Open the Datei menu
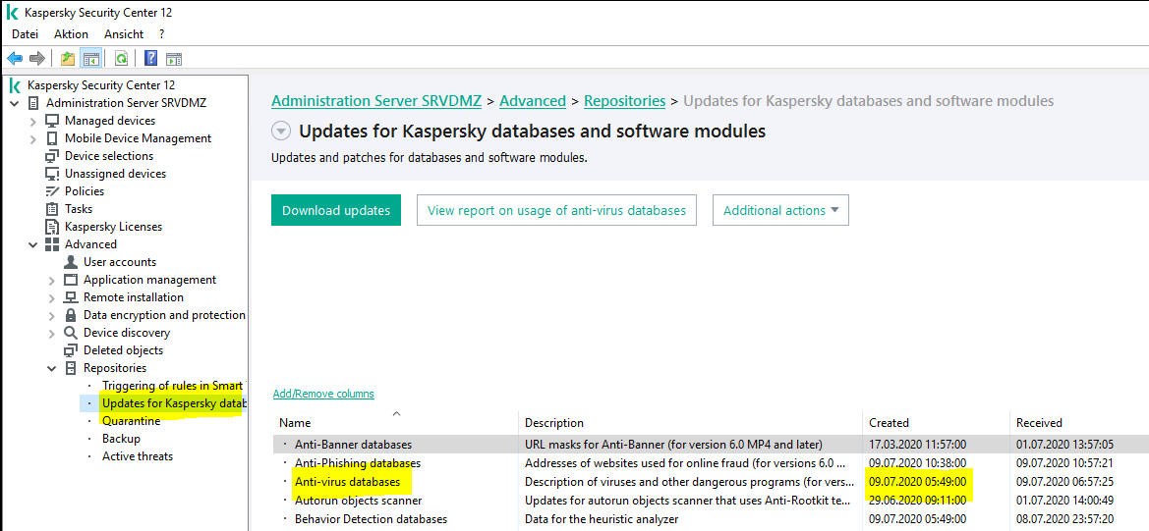Image resolution: width=1149 pixels, height=531 pixels. 25,33
